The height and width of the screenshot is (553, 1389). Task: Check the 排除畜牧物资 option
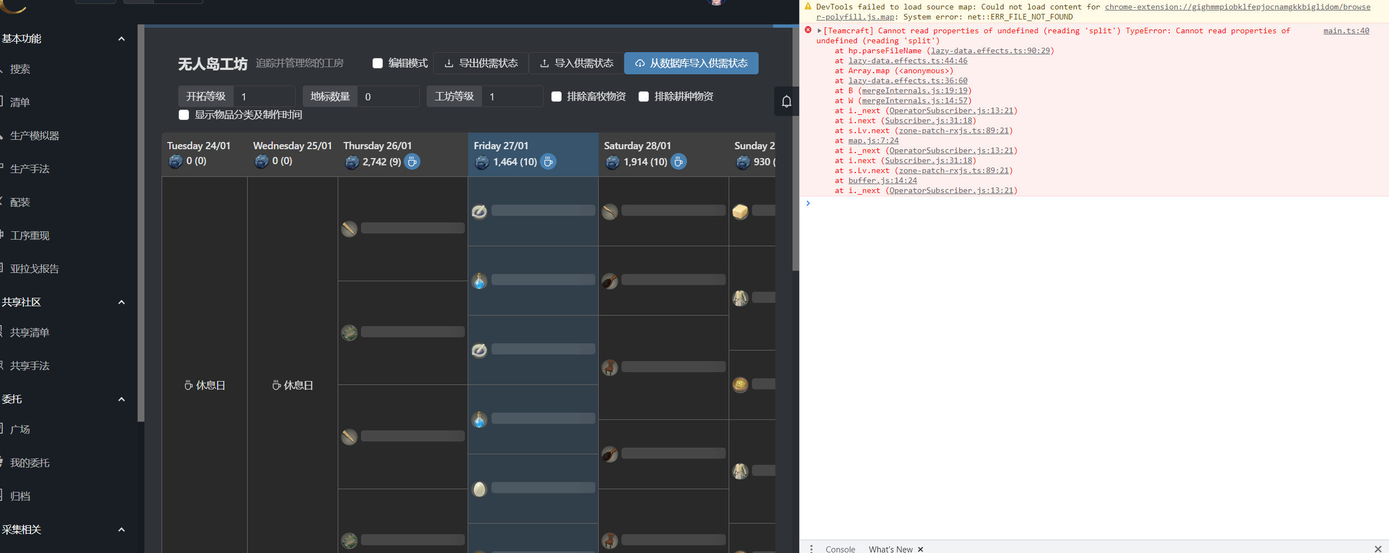click(x=556, y=96)
